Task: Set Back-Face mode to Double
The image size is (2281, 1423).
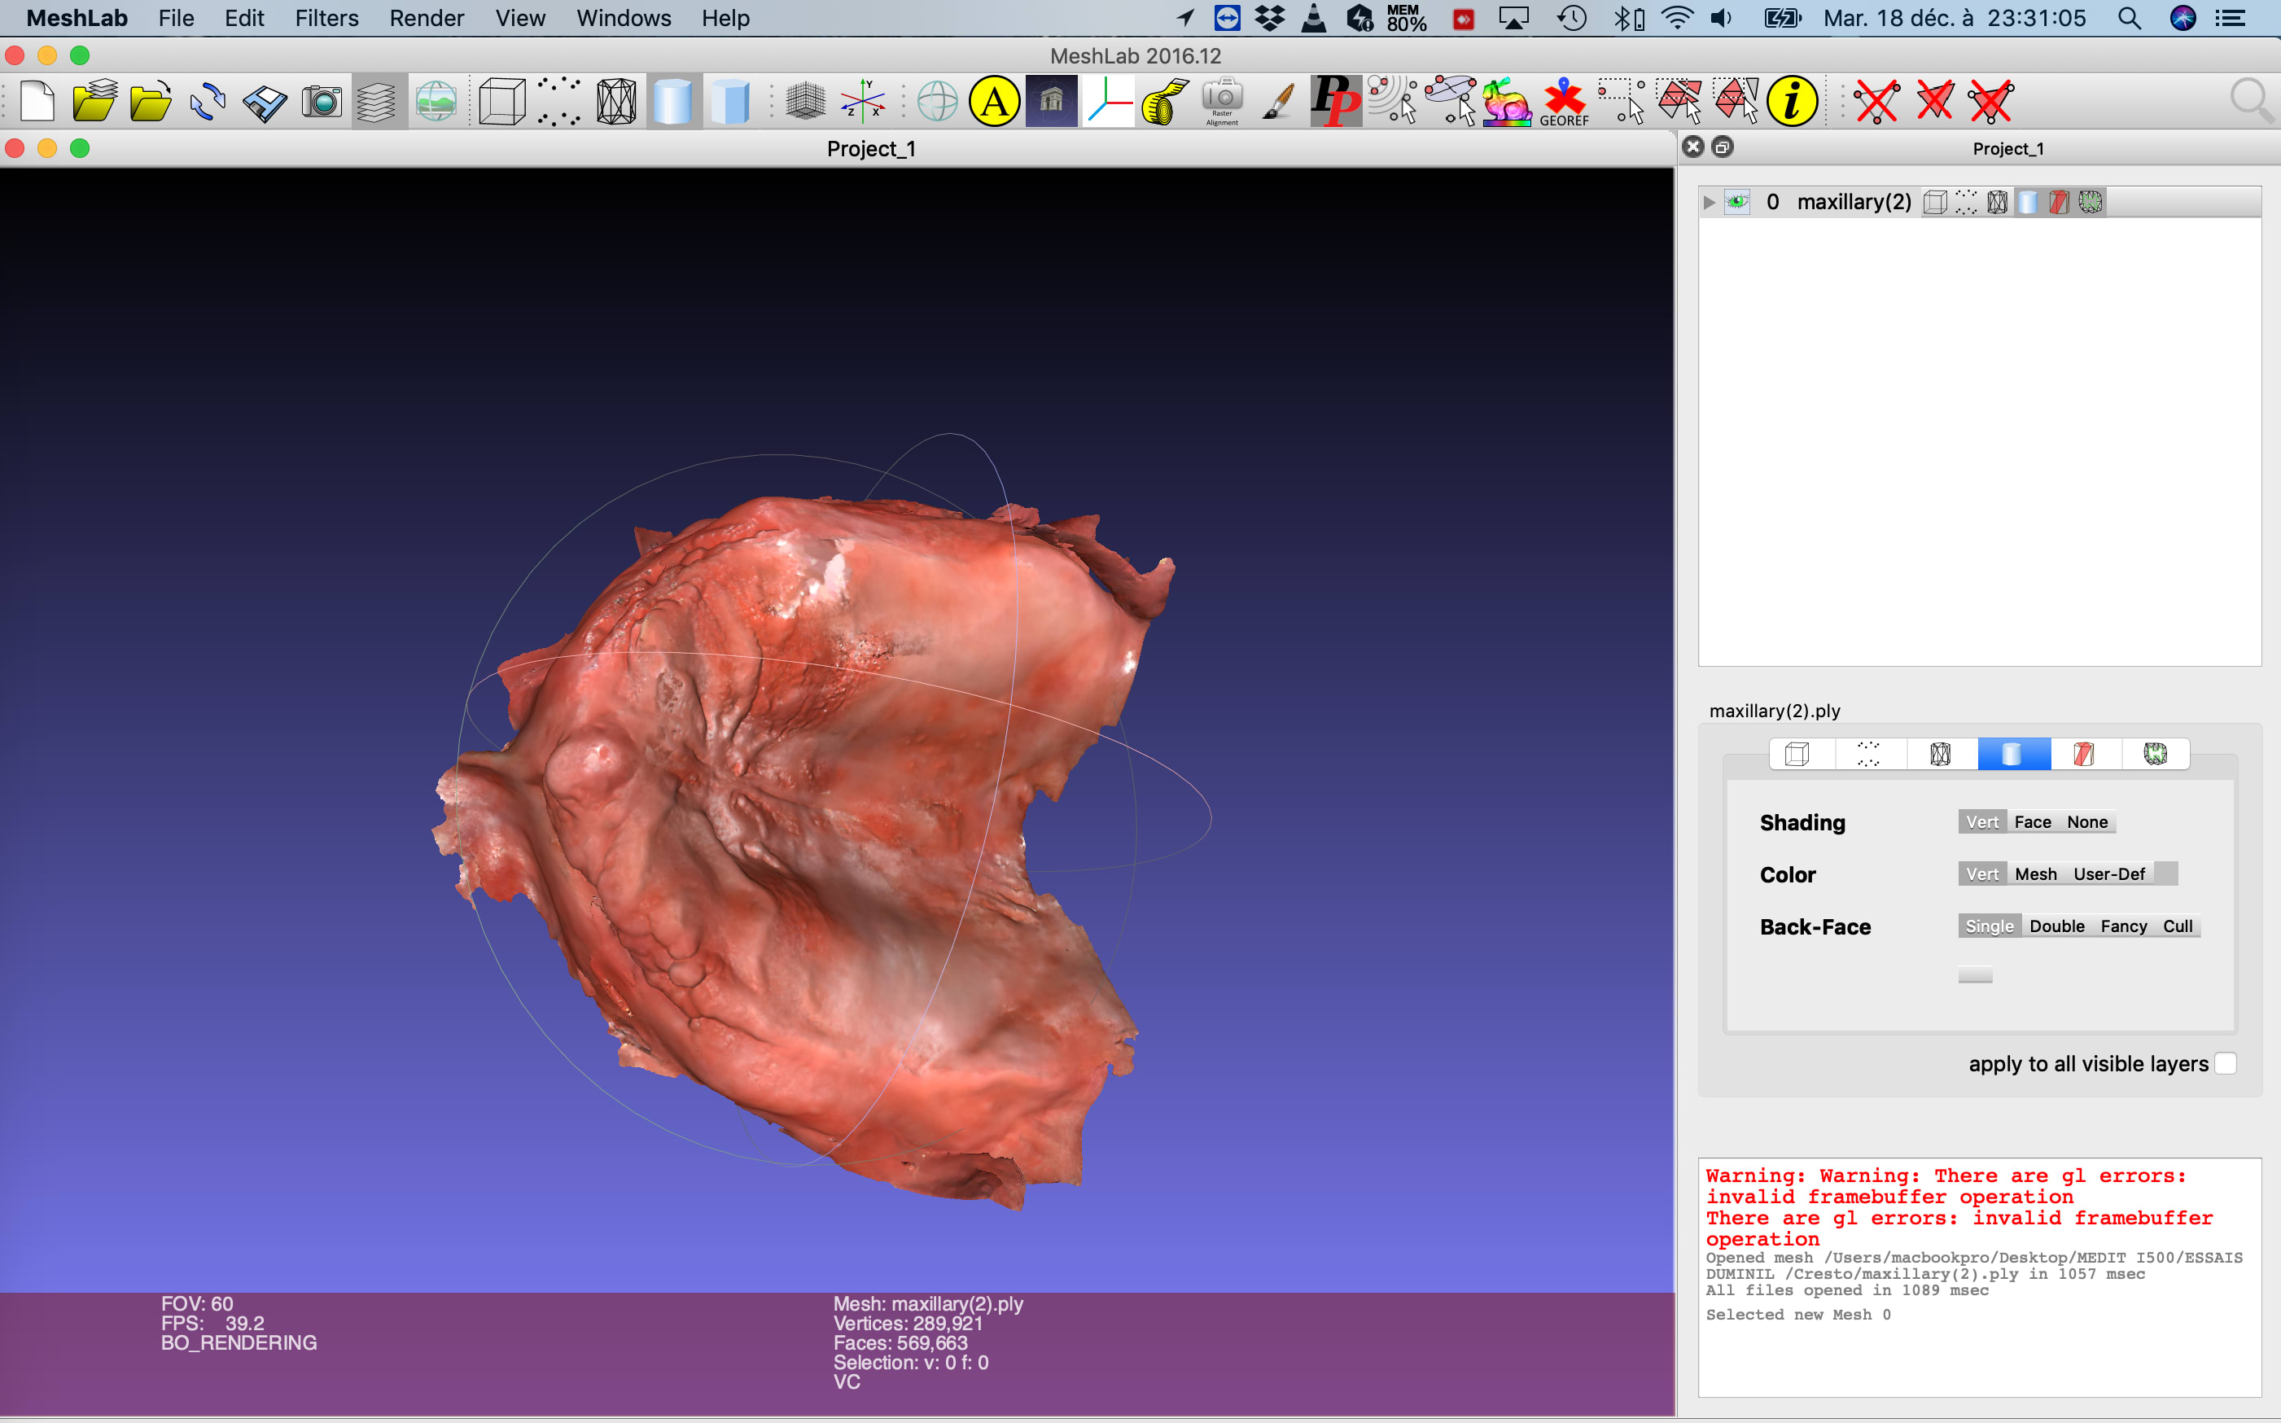Action: pos(2056,926)
